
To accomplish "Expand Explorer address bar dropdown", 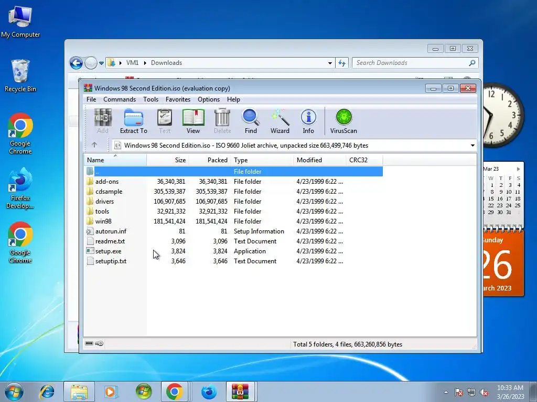I will (330, 63).
